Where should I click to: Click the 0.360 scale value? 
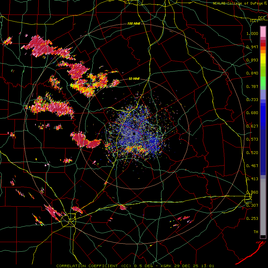(x=252, y=192)
